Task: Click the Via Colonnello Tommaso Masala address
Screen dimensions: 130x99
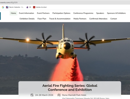Action: pos(86,98)
